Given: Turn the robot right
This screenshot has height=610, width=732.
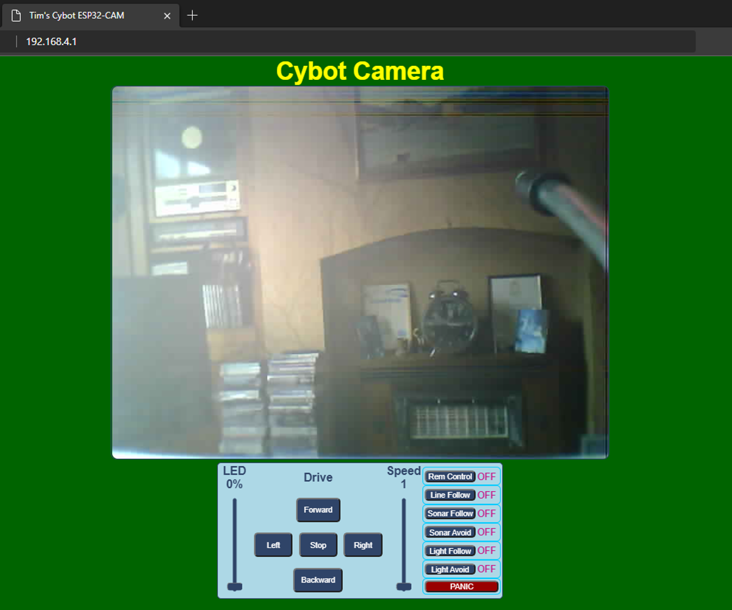Looking at the screenshot, I should (363, 545).
